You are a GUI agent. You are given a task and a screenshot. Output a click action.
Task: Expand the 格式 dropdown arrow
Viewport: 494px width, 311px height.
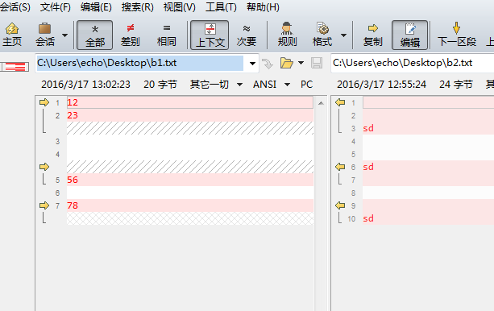pos(344,35)
